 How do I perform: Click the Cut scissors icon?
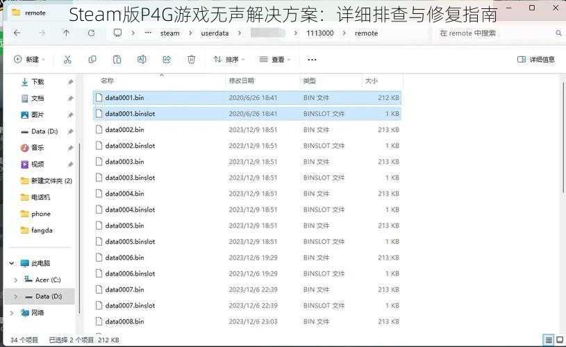(x=67, y=60)
